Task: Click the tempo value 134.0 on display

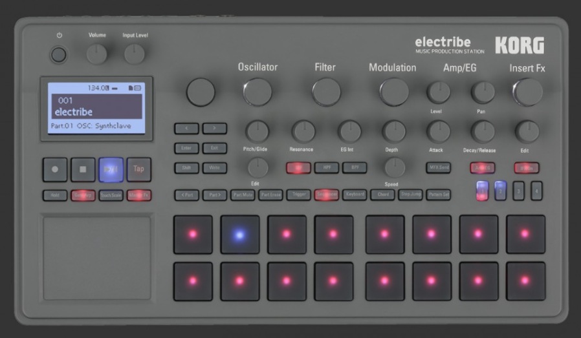Action: point(98,88)
